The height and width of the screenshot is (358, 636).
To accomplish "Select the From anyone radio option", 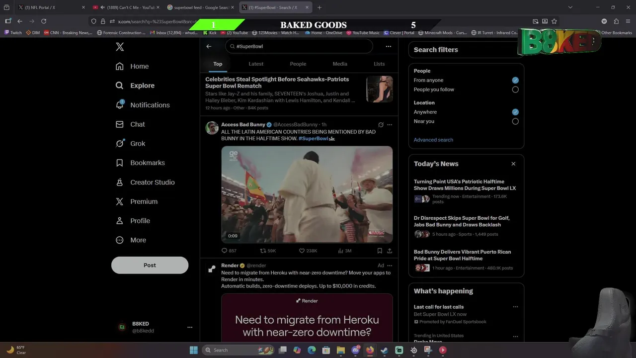I will point(515,80).
